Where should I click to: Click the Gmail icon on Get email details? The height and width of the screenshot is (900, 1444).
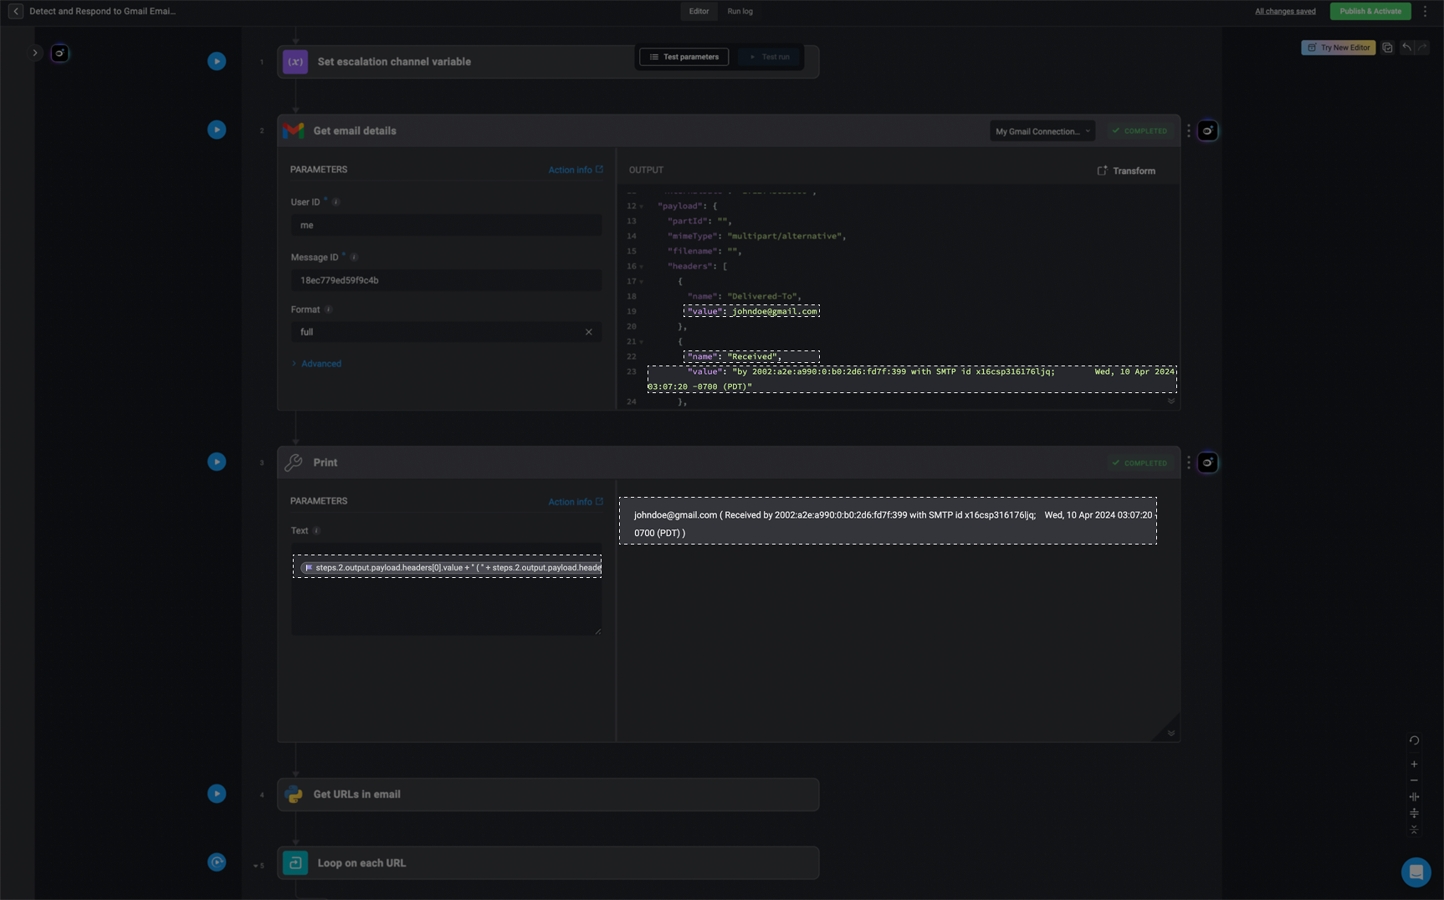coord(294,130)
